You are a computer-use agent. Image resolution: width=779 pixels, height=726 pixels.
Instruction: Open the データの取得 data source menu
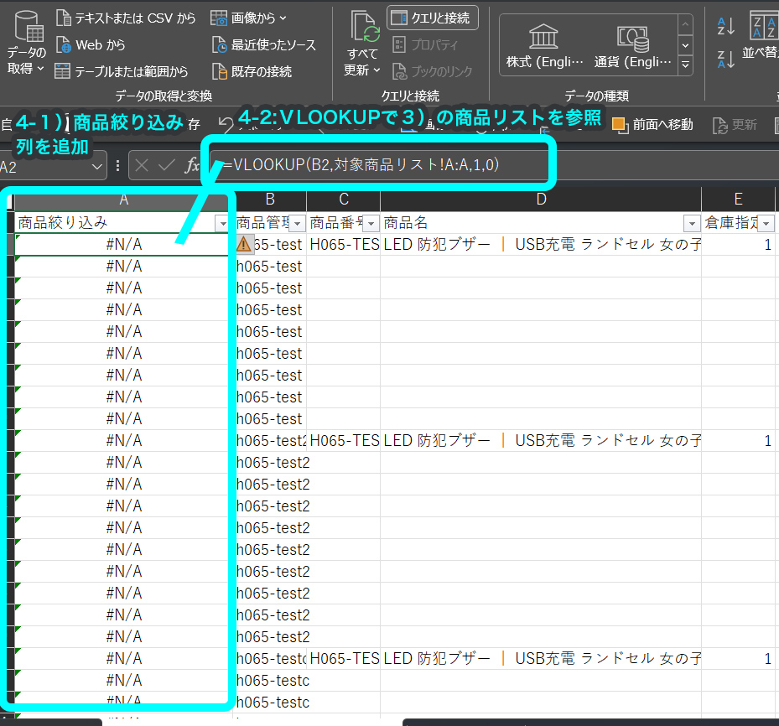point(26,44)
